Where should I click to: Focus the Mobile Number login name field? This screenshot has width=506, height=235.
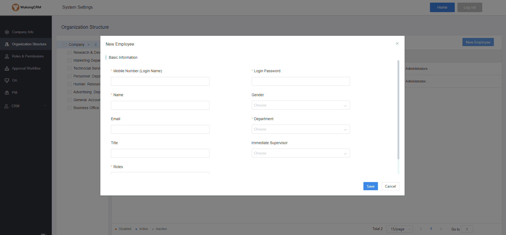point(160,81)
